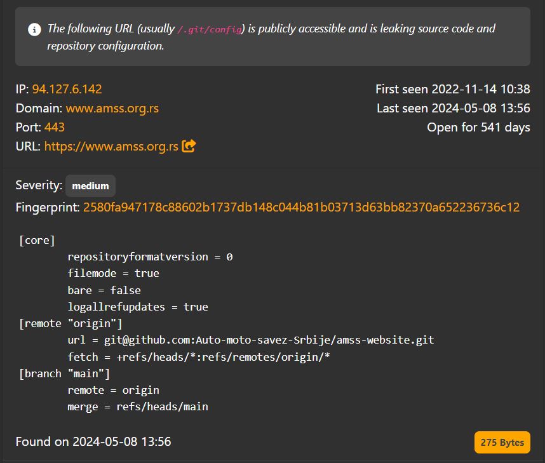The image size is (545, 463).
Task: Click the IP address 94.127.6.142
Action: [x=67, y=90]
